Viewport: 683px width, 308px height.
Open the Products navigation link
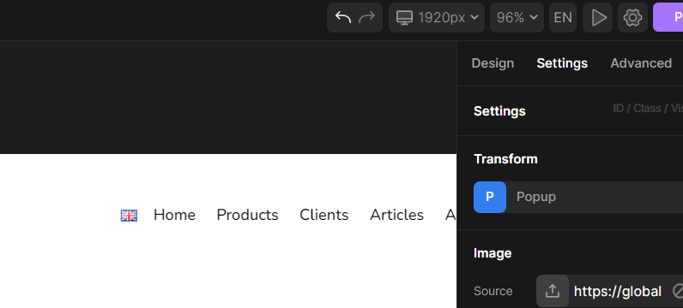(x=247, y=215)
